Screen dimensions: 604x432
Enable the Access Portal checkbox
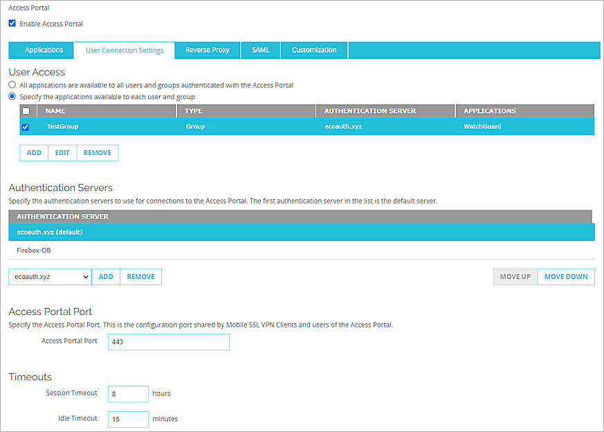pyautogui.click(x=12, y=24)
